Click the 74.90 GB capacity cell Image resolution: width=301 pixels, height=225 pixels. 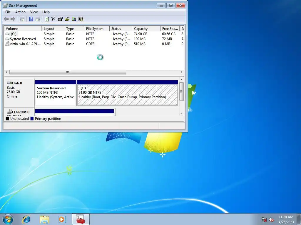(x=141, y=34)
